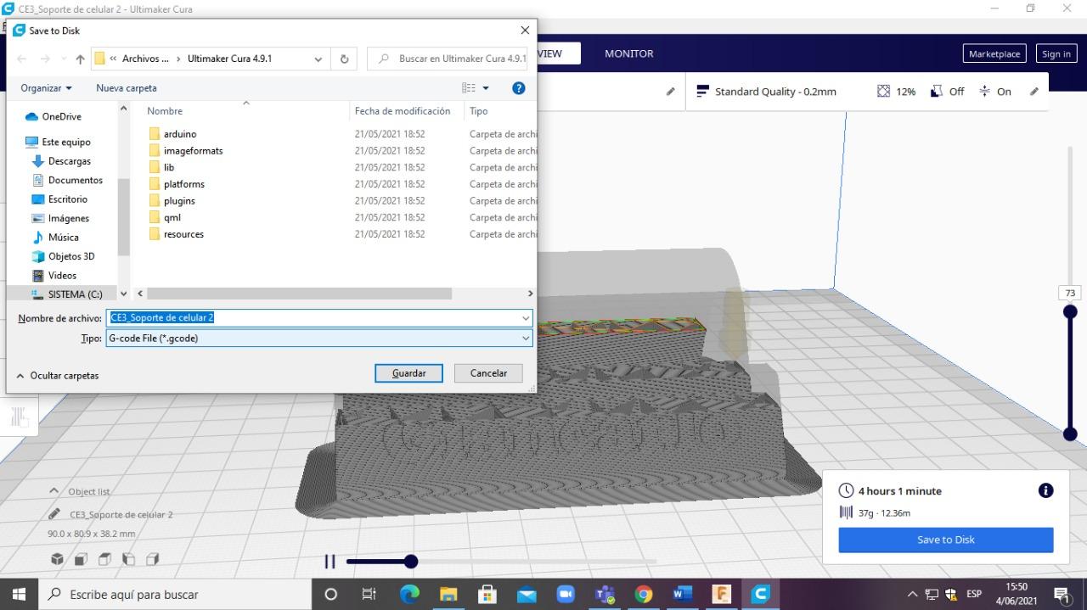Collapse the Object list panel

54,491
